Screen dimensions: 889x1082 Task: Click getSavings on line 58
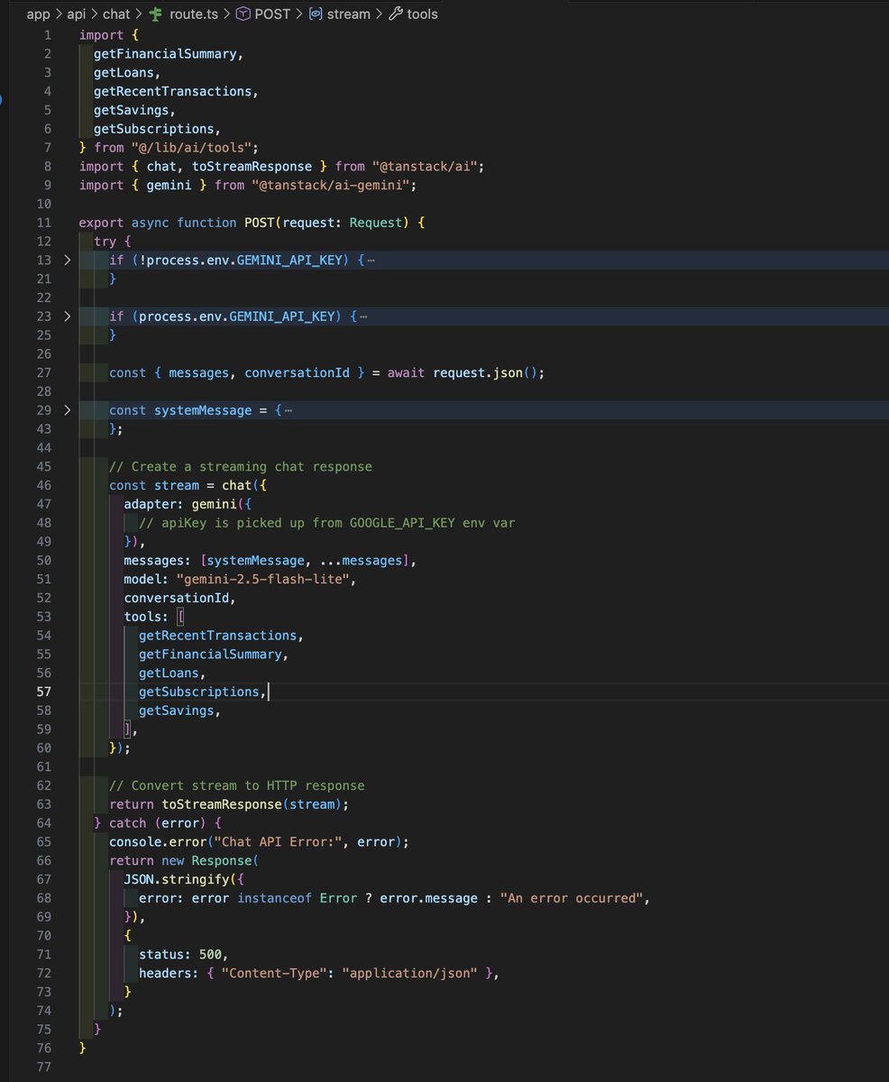tap(176, 711)
